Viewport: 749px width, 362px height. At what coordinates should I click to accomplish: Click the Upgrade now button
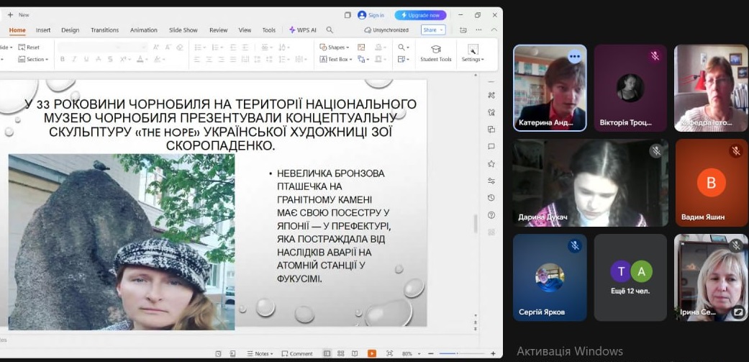tap(421, 15)
